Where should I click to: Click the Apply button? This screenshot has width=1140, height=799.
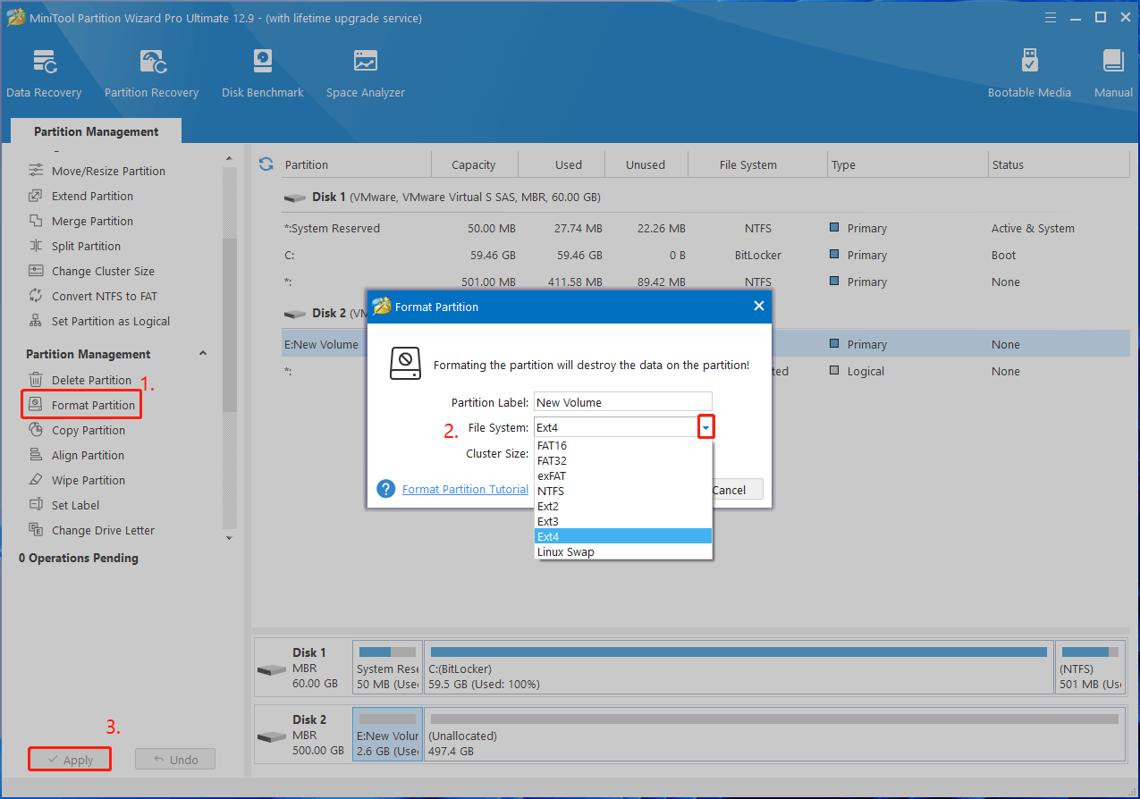(70, 760)
